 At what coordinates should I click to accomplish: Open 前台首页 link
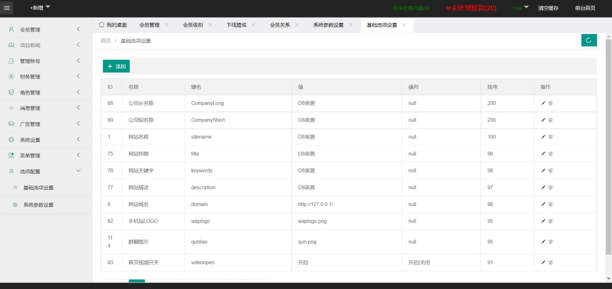(585, 8)
